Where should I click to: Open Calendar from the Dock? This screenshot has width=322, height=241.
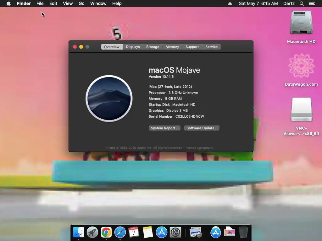pyautogui.click(x=134, y=233)
